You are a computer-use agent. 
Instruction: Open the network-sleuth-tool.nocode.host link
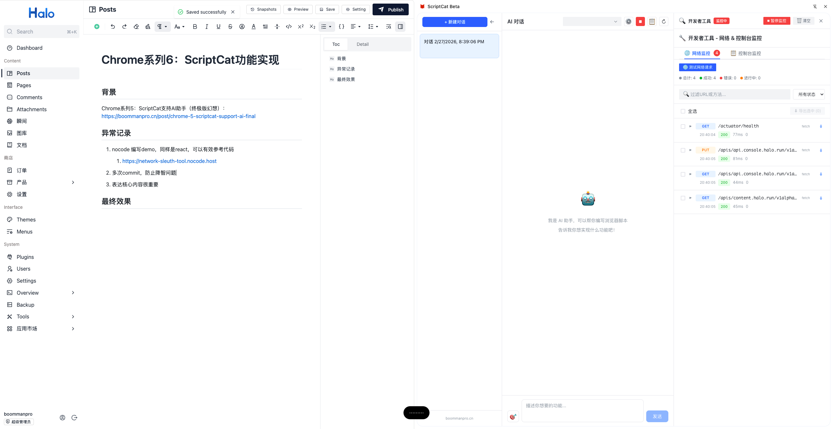coord(169,161)
